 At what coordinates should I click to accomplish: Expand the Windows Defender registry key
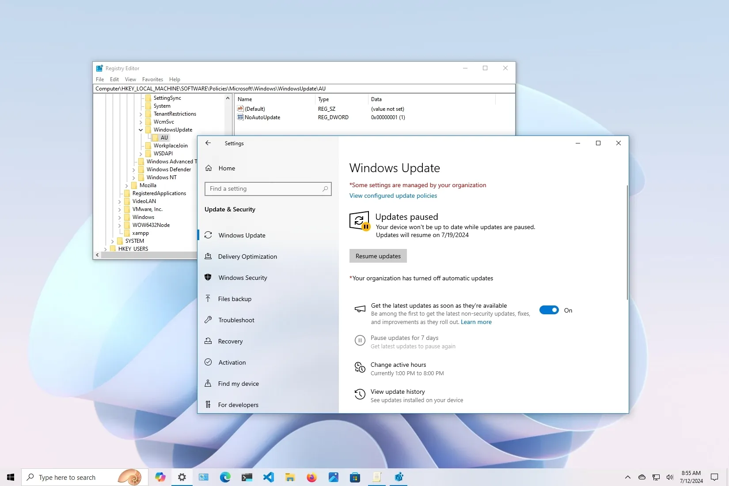pyautogui.click(x=134, y=169)
